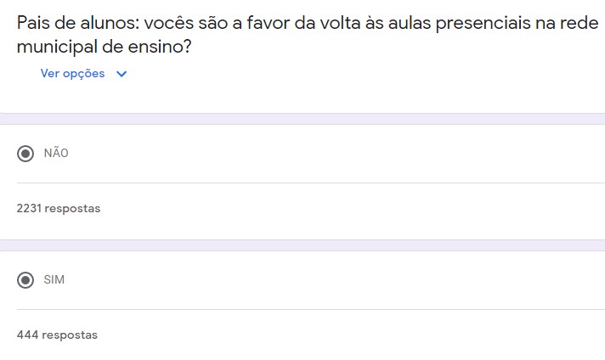Click the 444 respostas count
This screenshot has width=605, height=360.
click(x=57, y=335)
